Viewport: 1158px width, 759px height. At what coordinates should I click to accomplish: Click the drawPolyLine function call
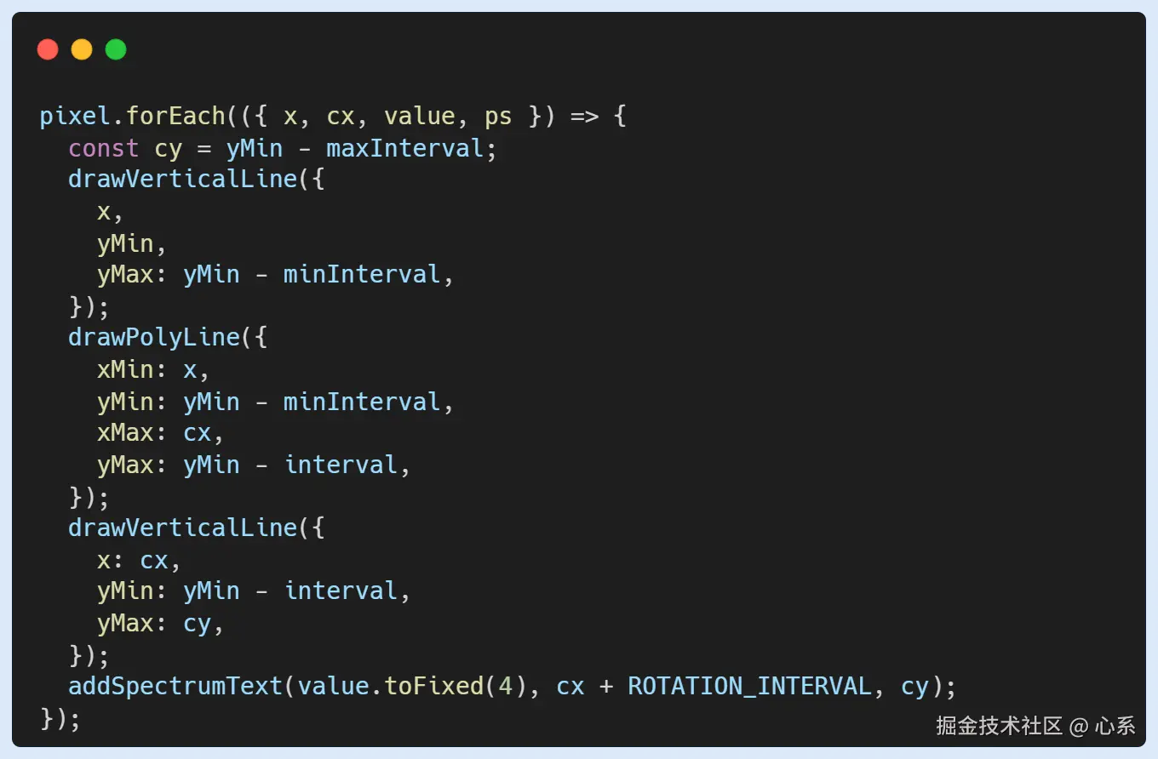click(154, 337)
